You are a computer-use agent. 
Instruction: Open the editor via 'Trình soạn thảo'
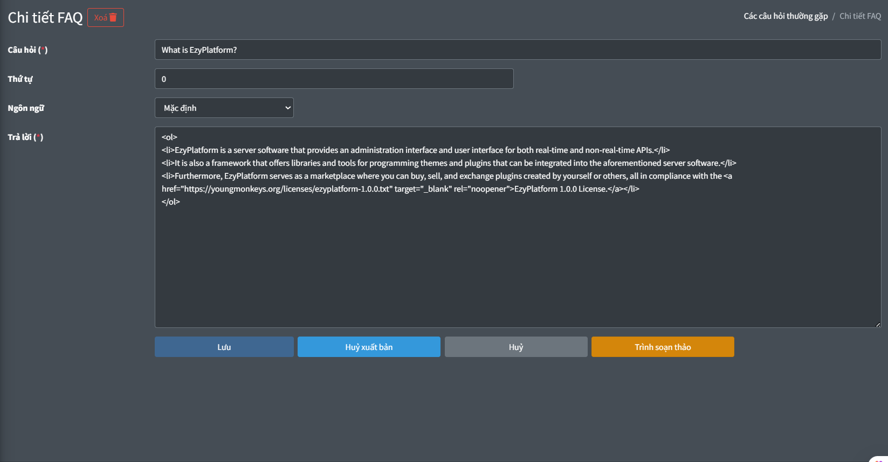pyautogui.click(x=663, y=347)
